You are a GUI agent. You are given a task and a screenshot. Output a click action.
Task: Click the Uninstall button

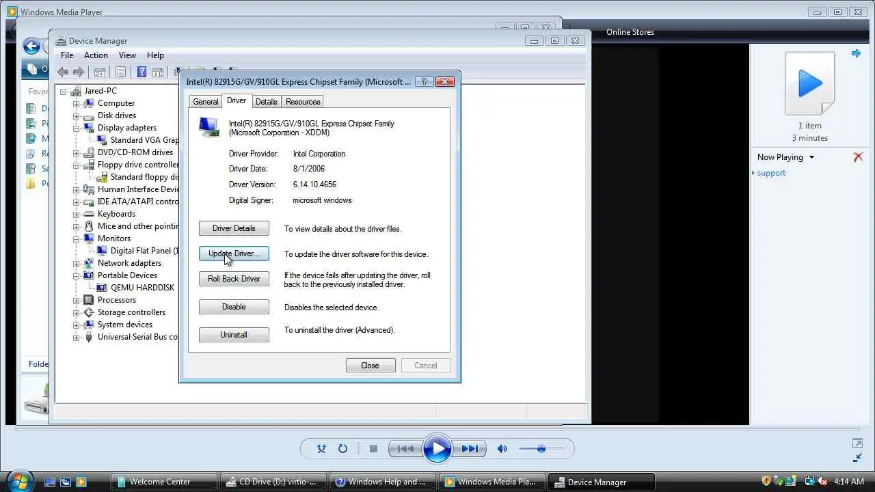(x=234, y=335)
